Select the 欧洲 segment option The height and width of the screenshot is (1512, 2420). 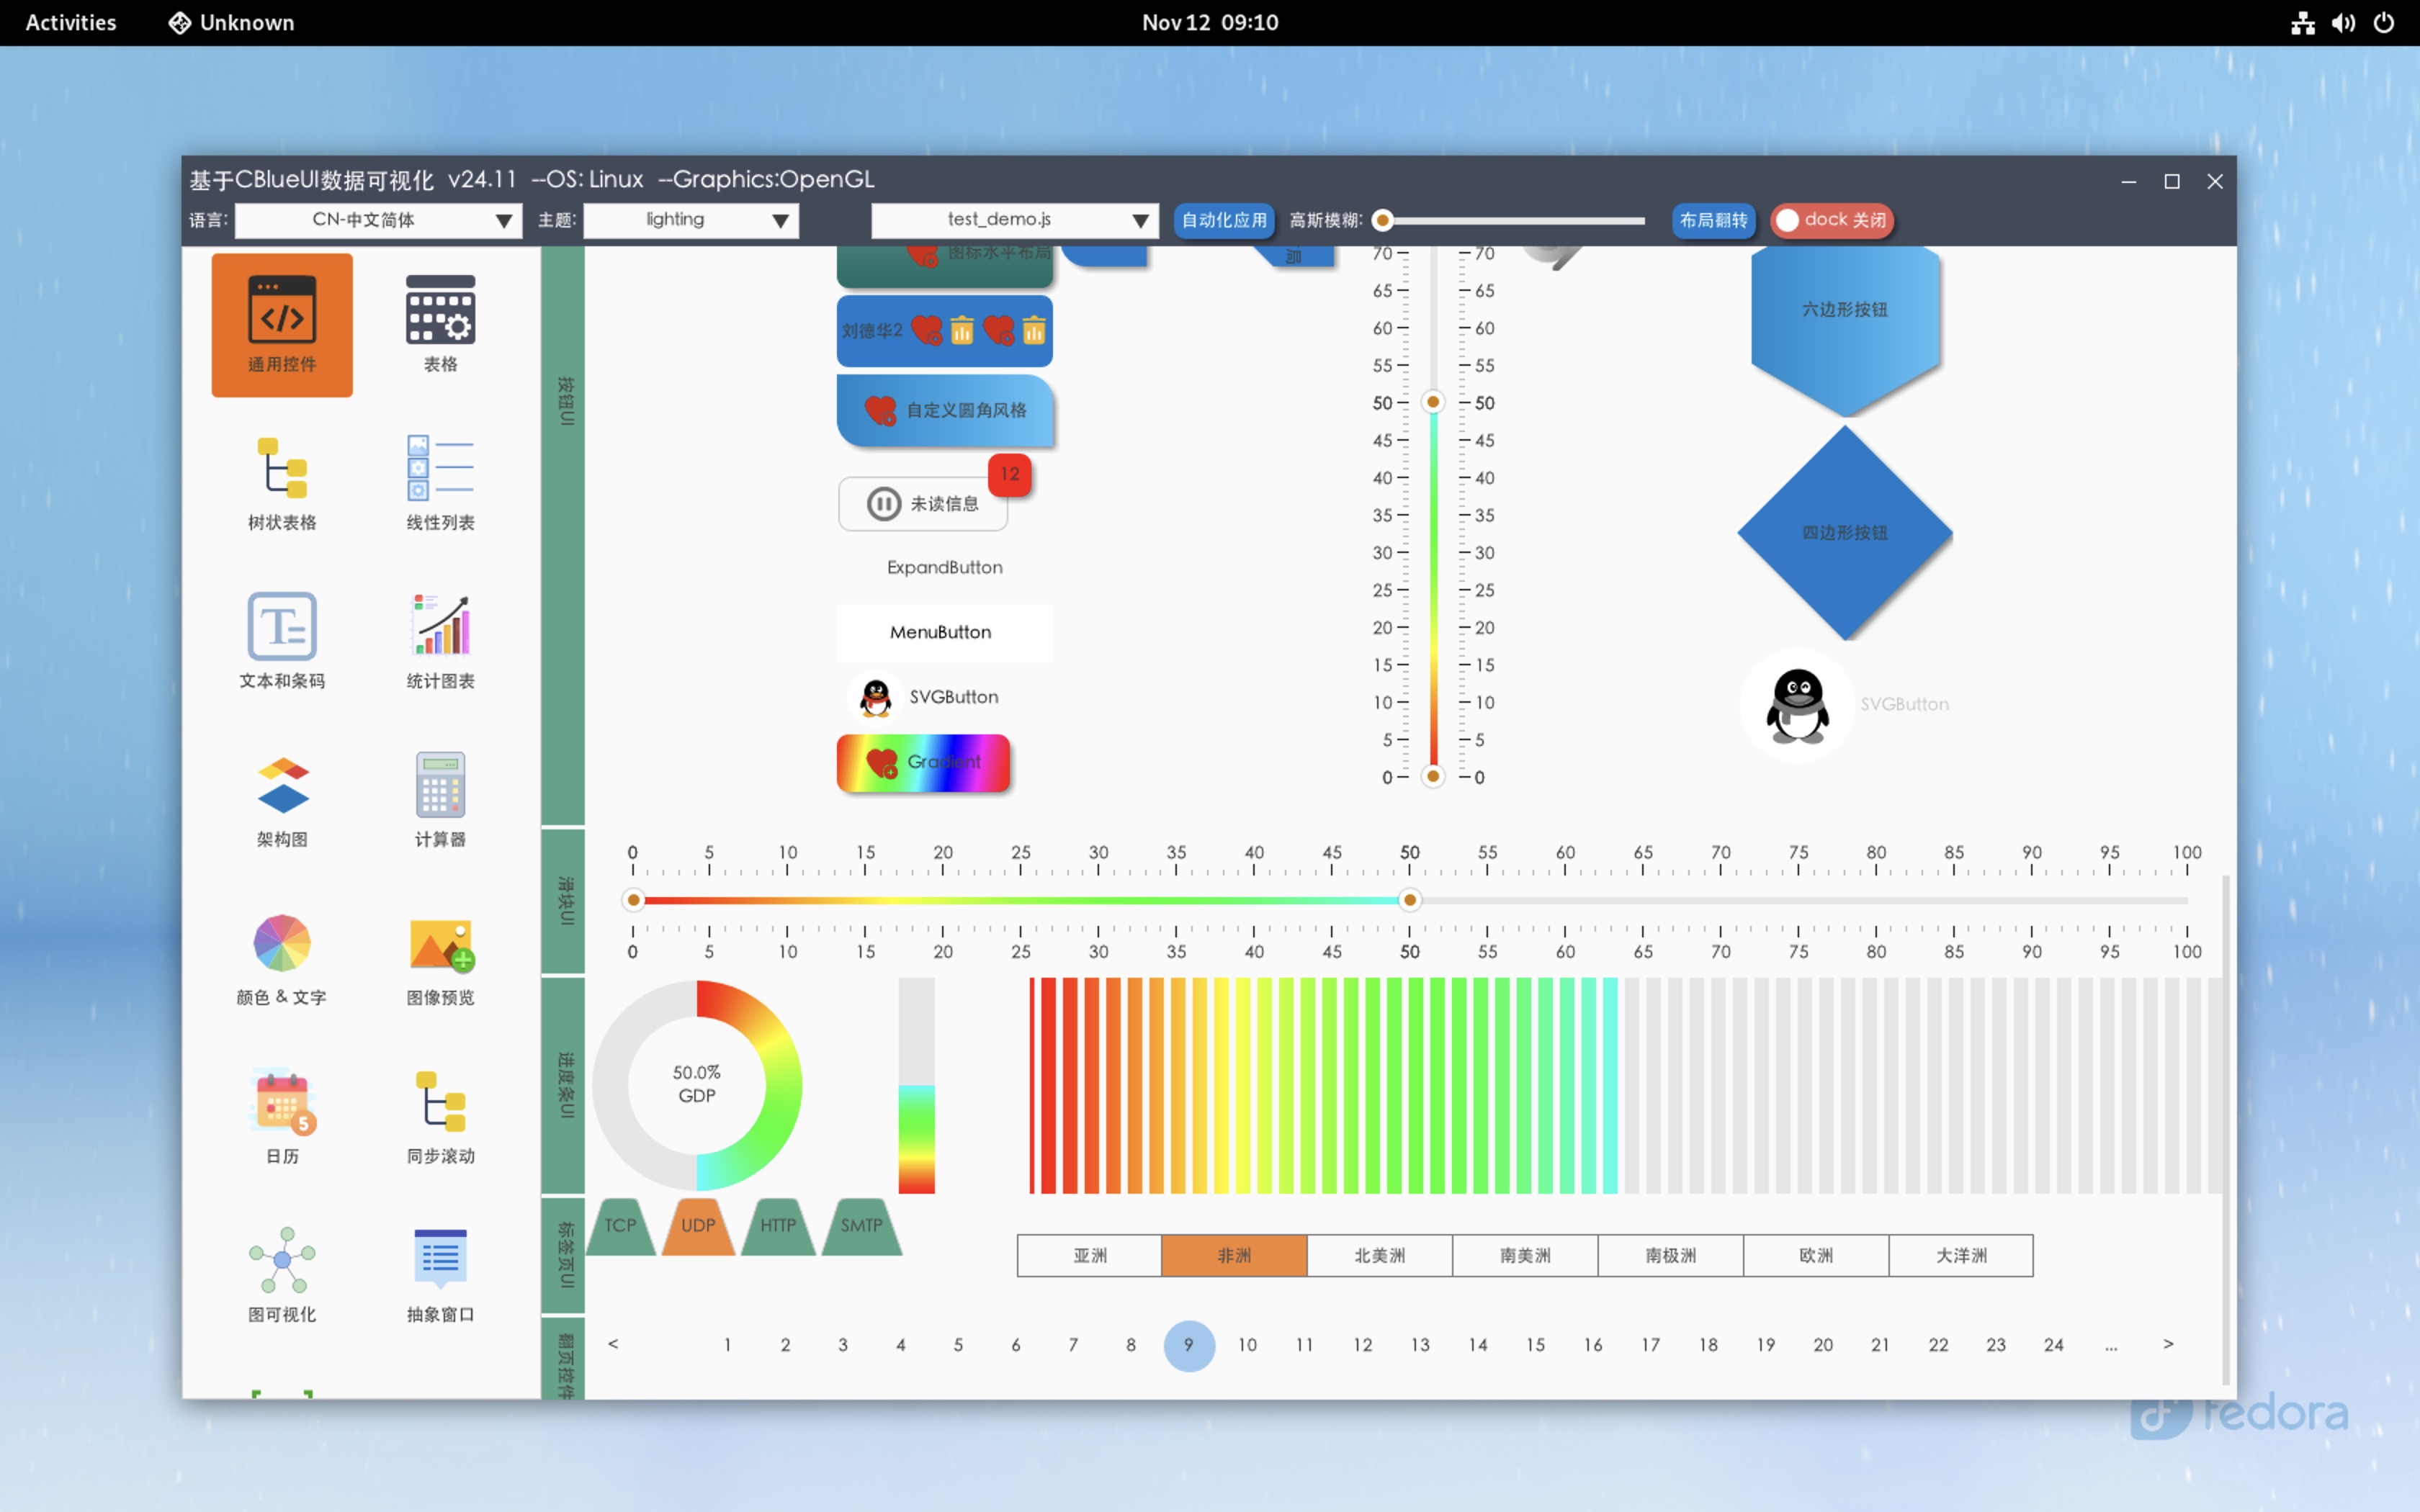1815,1255
